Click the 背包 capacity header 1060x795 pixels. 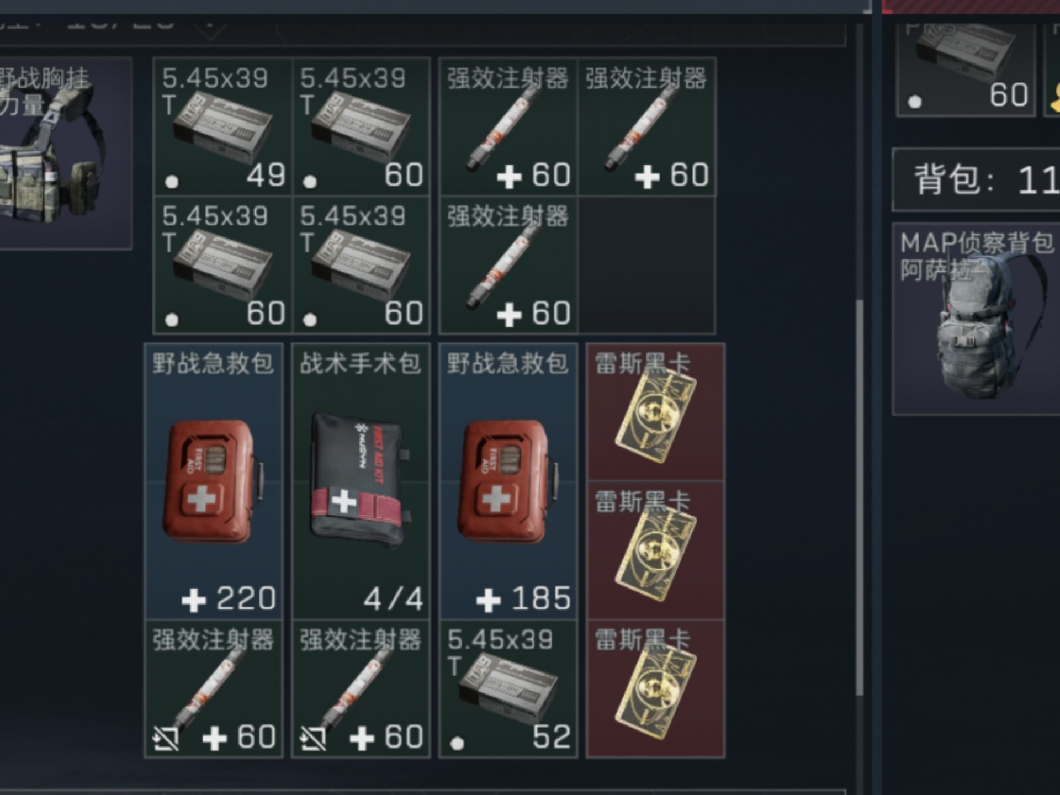pos(976,179)
